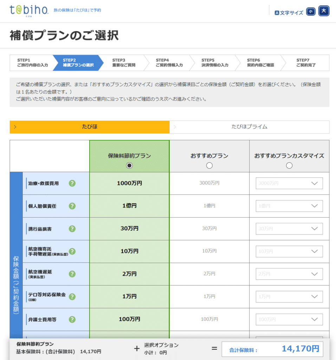
Task: Click the tabiho logo
Action: 29,10
